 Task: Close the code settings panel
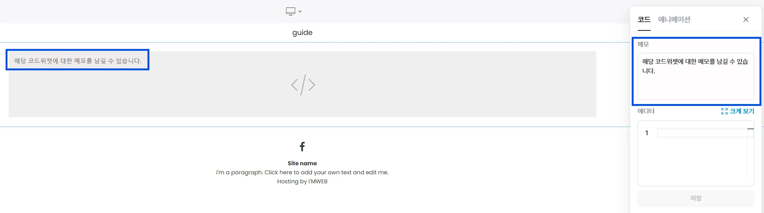tap(746, 20)
